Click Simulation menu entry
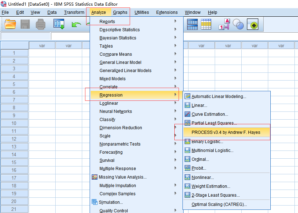 coord(111,202)
